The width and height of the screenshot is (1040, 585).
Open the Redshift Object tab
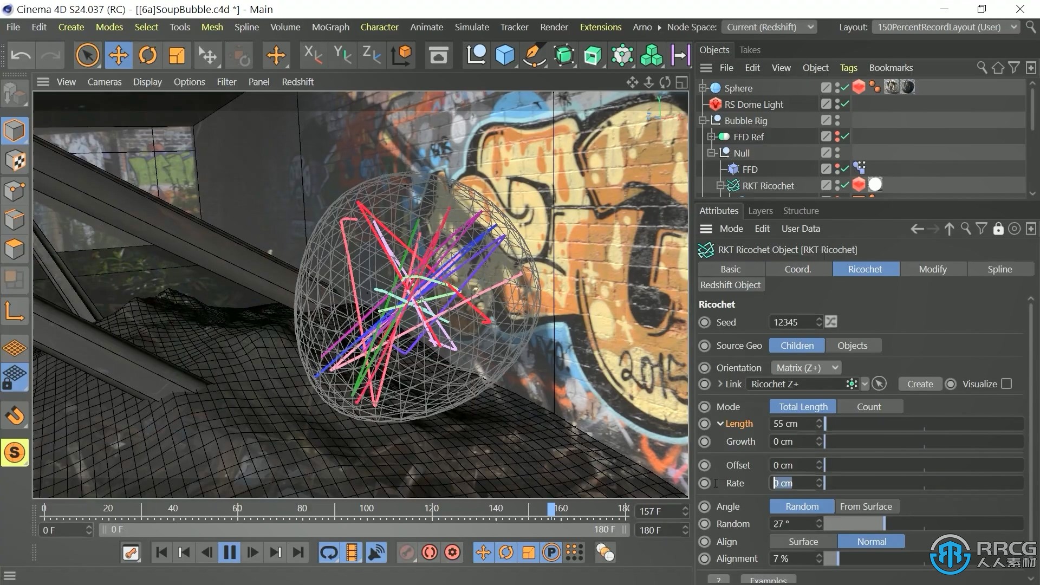click(x=730, y=285)
